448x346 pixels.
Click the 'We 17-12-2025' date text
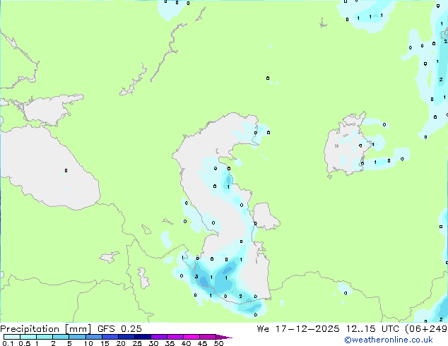tap(298, 329)
